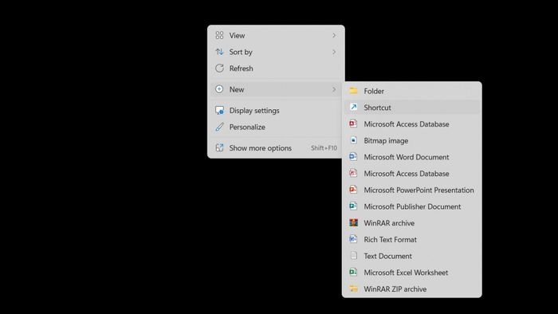Screen dimensions: 558x314
Task: Expand the View submenu chevron
Action: point(334,35)
